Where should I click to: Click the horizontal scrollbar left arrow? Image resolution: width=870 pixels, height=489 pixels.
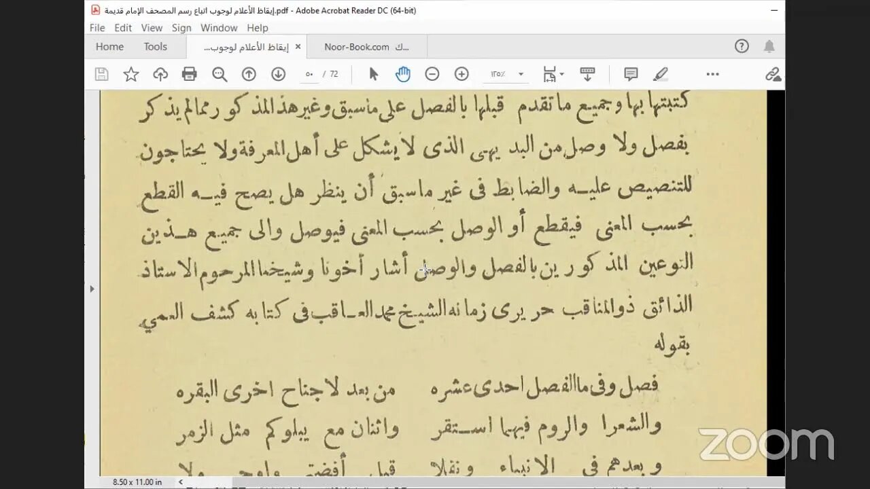pos(180,482)
